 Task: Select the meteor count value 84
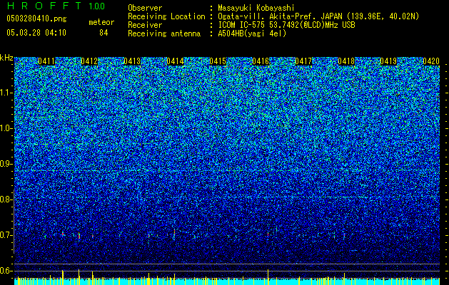coord(104,33)
